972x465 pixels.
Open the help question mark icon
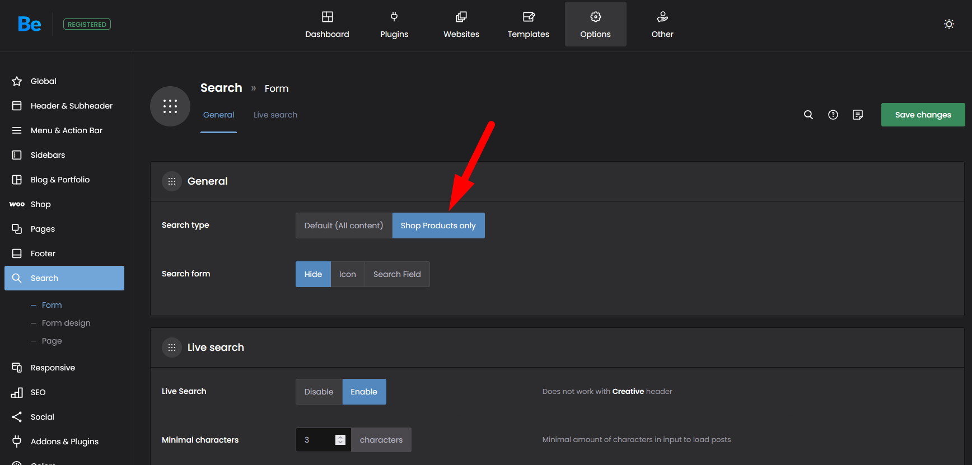point(833,115)
